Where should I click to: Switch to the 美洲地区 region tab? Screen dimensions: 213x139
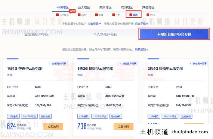105,7
